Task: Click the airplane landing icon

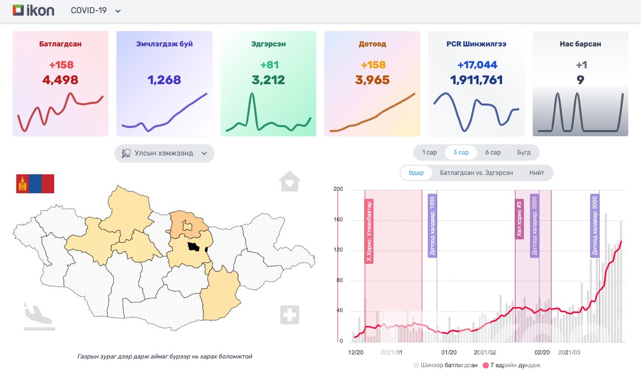Action: (38, 316)
